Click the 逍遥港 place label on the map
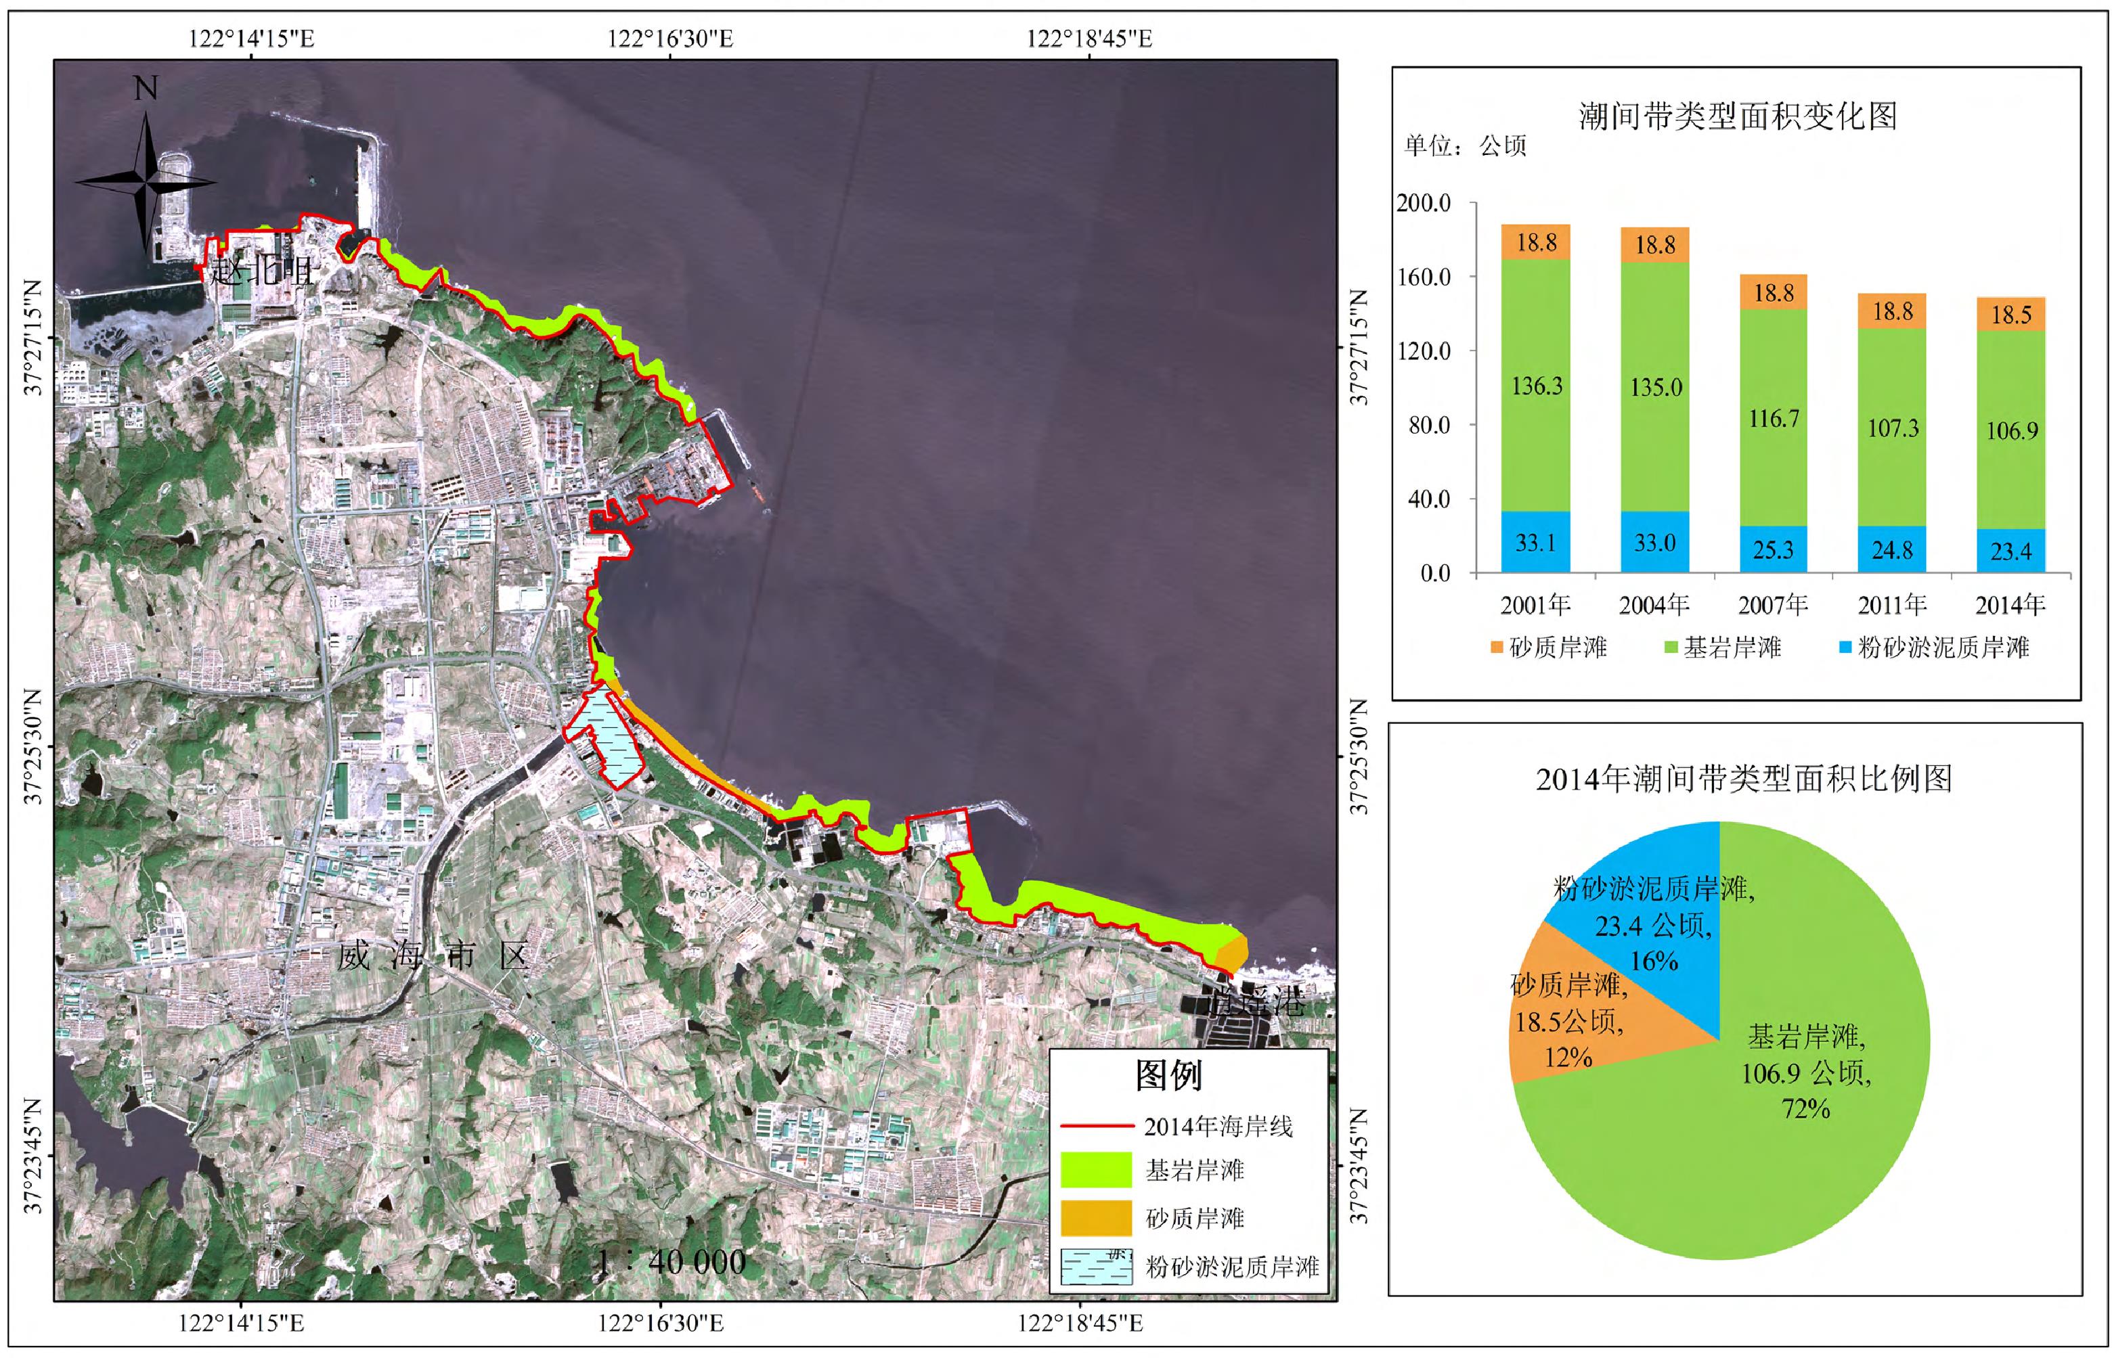The height and width of the screenshot is (1358, 2112). tap(1256, 1001)
